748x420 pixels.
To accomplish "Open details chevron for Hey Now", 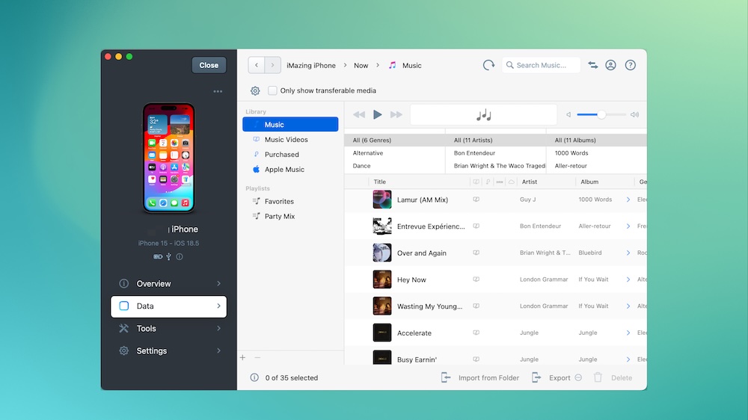I will click(628, 280).
